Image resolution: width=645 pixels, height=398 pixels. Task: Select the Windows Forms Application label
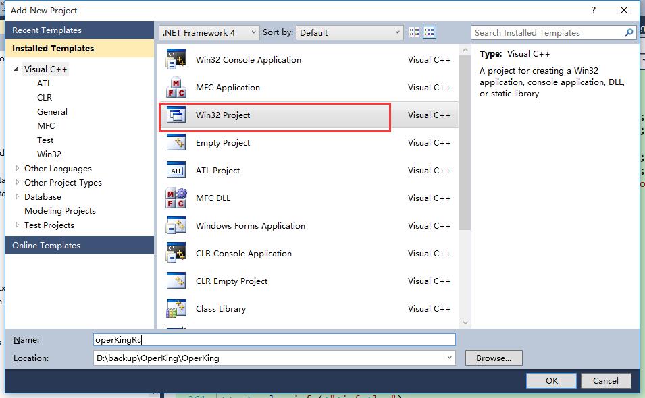251,225
